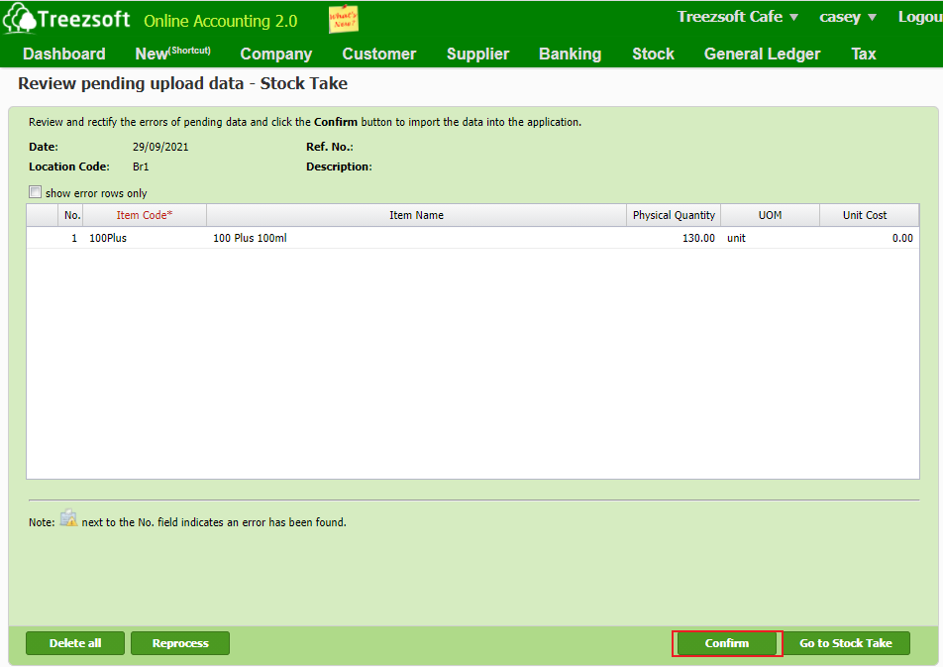Screen dimensions: 943x667
Task: Click the Treezsoft tree logo icon
Action: tap(20, 19)
